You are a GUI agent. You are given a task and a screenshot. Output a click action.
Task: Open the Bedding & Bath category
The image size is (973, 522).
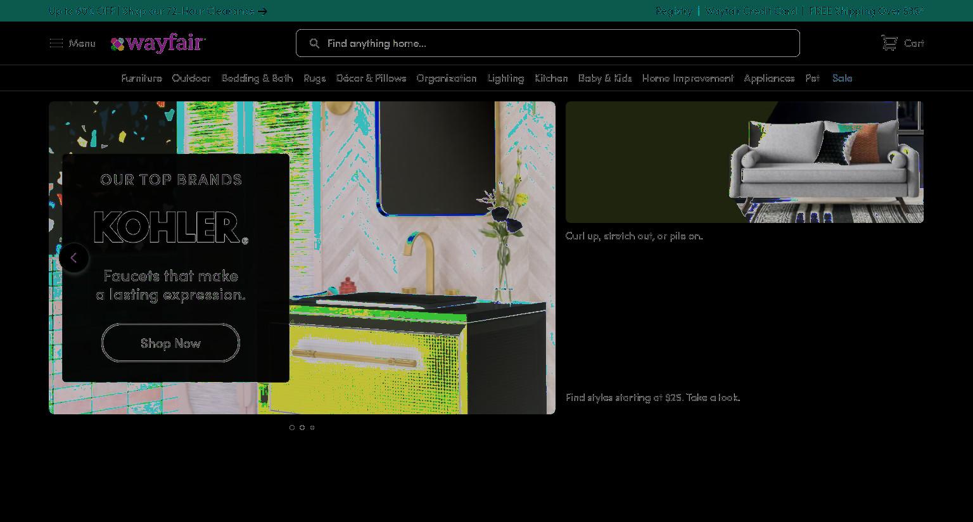(x=257, y=78)
